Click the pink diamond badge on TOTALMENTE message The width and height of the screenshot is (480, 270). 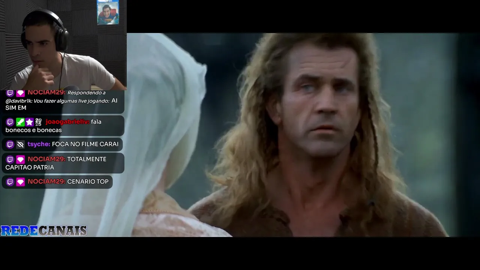click(20, 159)
